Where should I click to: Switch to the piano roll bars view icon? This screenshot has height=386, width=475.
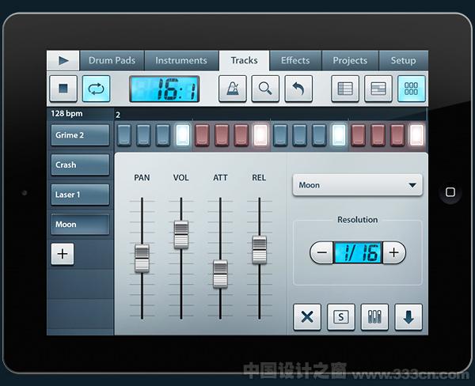coord(378,89)
